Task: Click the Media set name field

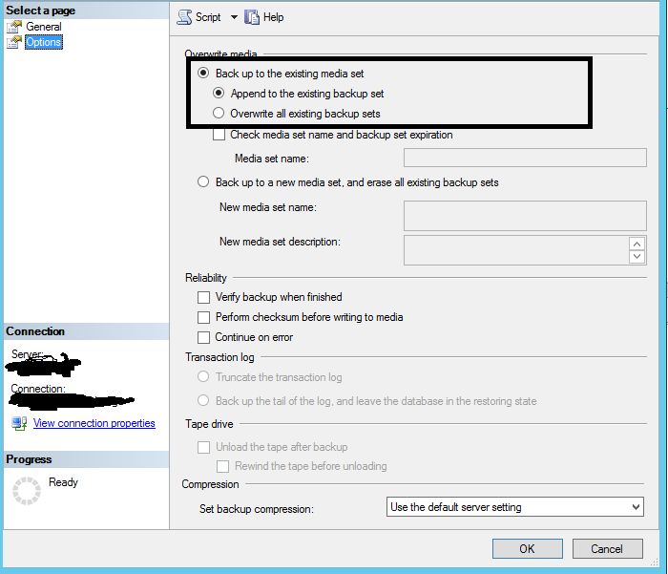Action: click(x=525, y=158)
